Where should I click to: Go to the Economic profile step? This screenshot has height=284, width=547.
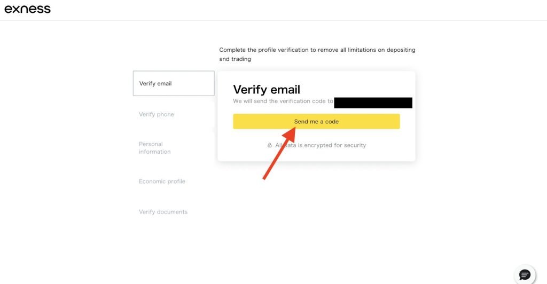pos(162,182)
